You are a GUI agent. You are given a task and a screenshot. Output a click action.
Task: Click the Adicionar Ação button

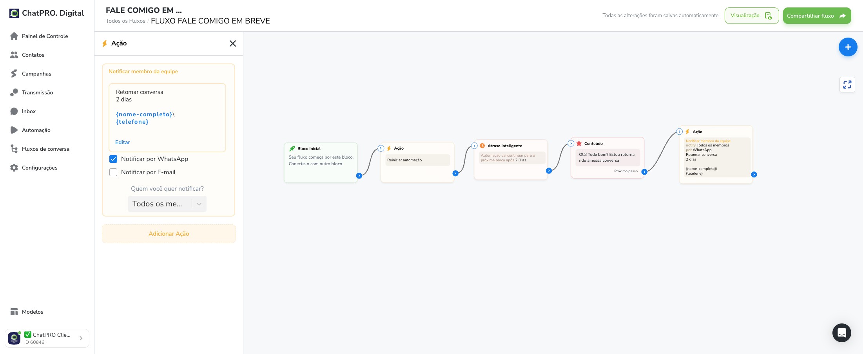(x=169, y=234)
